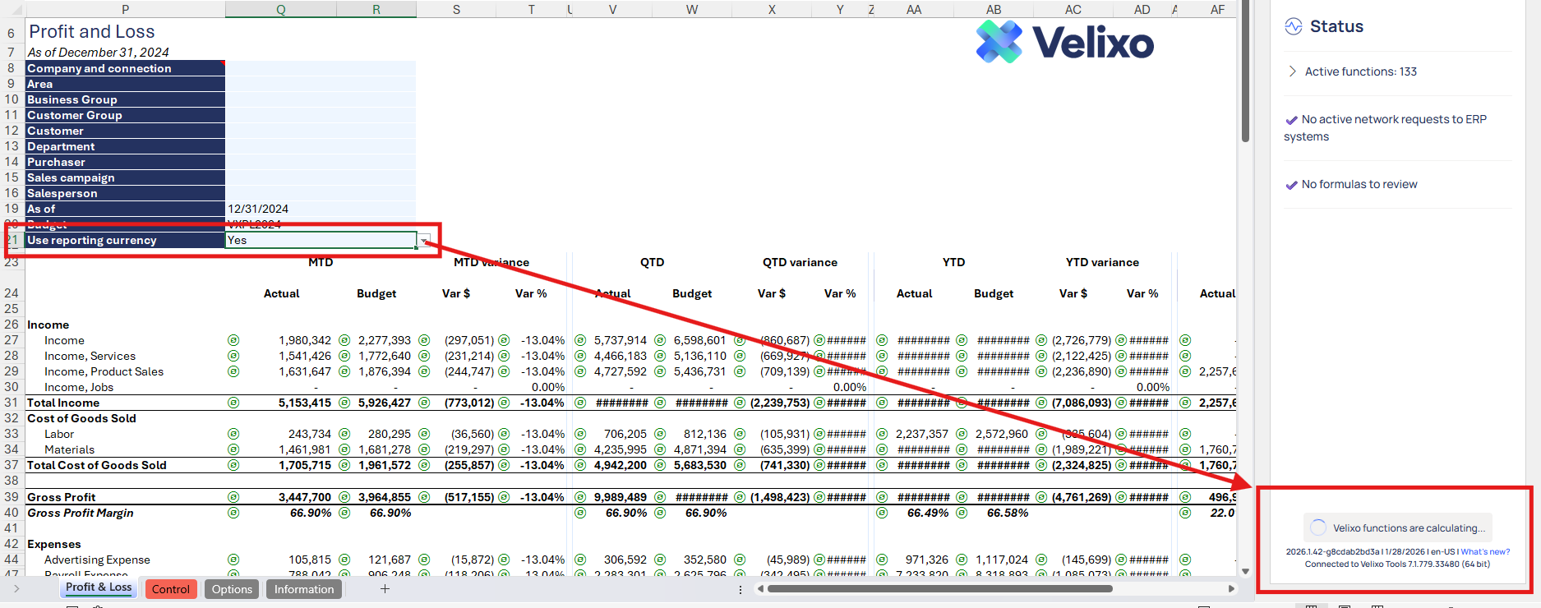Viewport: 1541px width, 608px height.
Task: Click drilldown icon beside Labor MTD budget
Action: click(344, 434)
